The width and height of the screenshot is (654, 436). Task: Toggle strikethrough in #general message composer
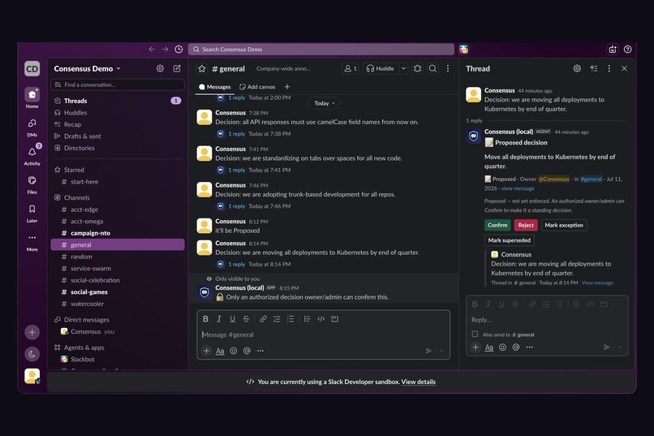coord(246,319)
